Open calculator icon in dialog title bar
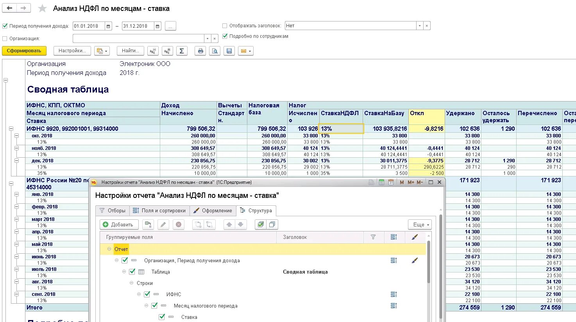This screenshot has height=322, width=576. pyautogui.click(x=381, y=182)
